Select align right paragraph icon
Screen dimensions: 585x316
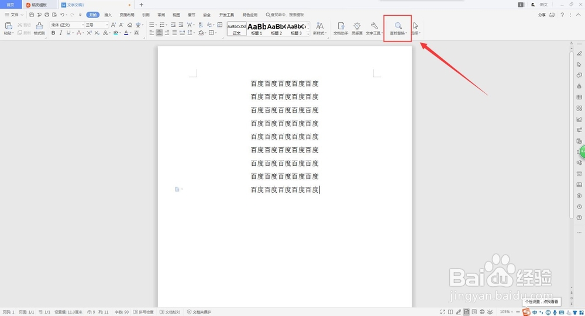point(167,33)
